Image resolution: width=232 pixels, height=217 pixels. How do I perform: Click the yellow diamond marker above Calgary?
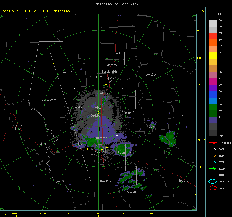click(x=102, y=149)
